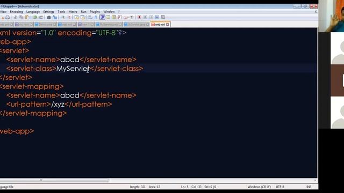This screenshot has height=193, width=344.
Task: Click 'abcd' inside the servlet block
Action: pyautogui.click(x=70, y=60)
